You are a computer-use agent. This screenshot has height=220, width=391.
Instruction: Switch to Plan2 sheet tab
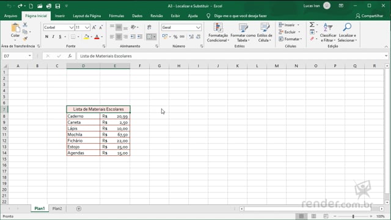pos(57,208)
